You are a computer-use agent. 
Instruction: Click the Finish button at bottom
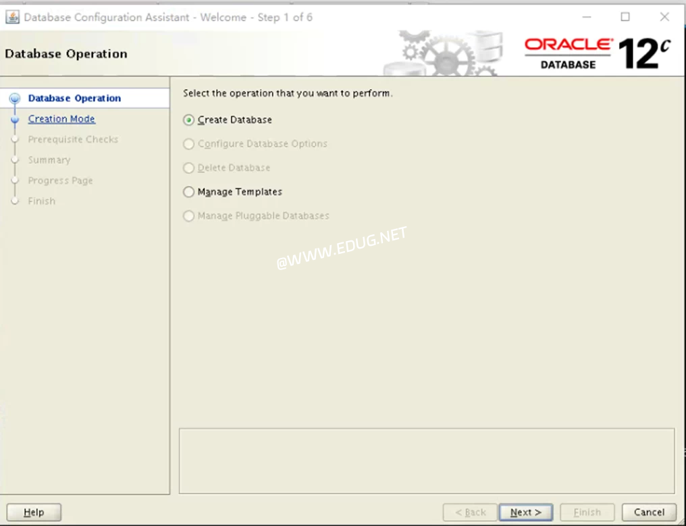coord(587,512)
